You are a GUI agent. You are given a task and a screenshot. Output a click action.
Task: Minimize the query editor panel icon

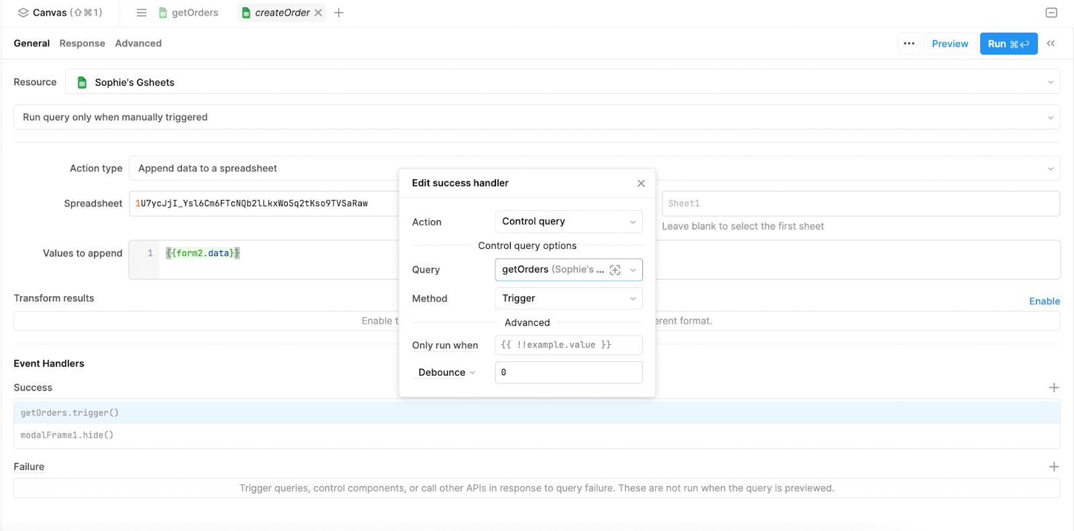[x=1052, y=13]
